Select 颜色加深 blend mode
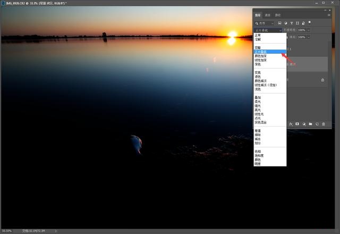The image size is (340, 234). (x=270, y=56)
